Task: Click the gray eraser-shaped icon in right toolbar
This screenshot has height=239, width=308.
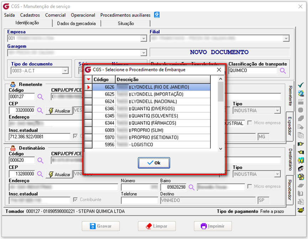Action: (301, 118)
